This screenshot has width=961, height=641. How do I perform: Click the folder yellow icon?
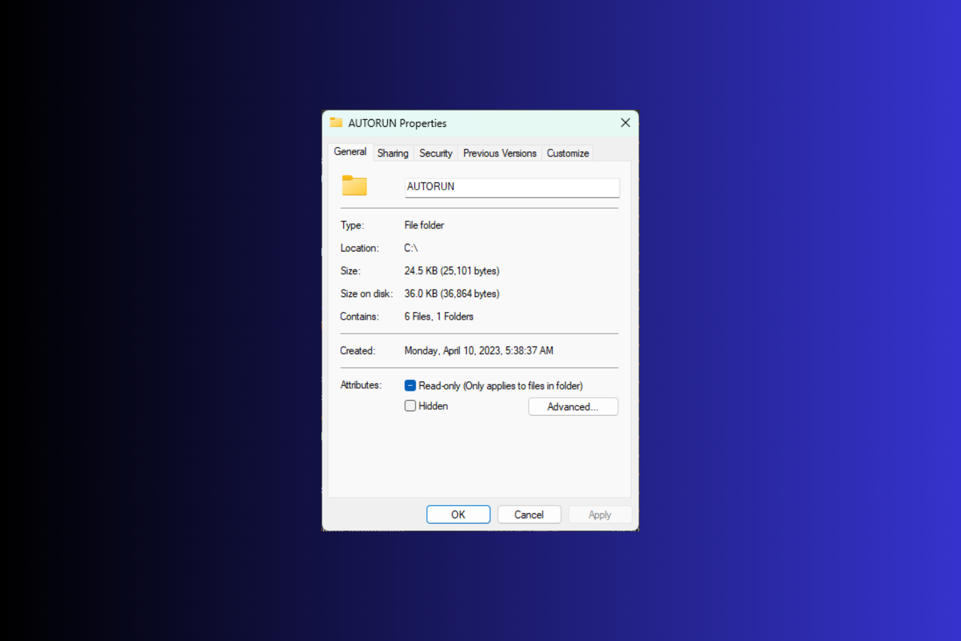(x=355, y=186)
